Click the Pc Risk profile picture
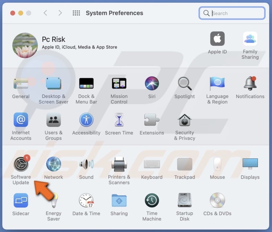Image resolution: width=272 pixels, height=232 pixels. click(x=25, y=45)
